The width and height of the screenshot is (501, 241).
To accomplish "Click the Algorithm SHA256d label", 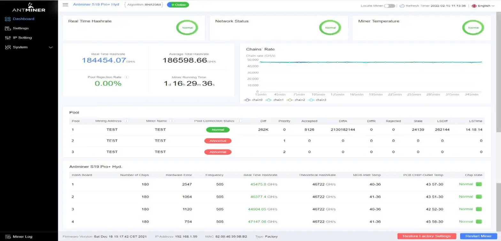I will tap(143, 5).
